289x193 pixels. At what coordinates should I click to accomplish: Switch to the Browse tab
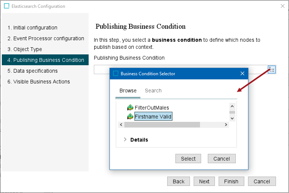click(128, 91)
